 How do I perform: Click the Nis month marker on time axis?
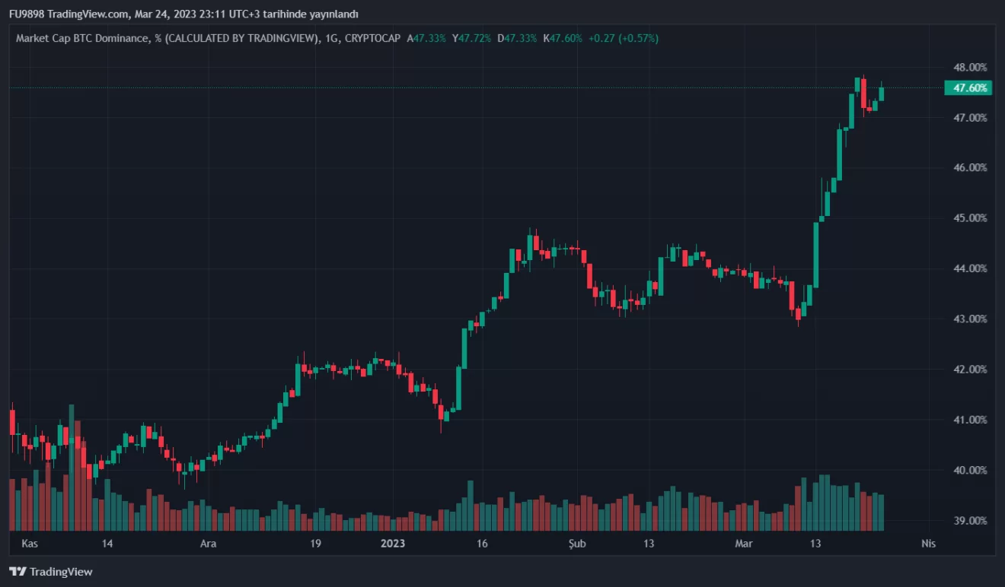(927, 544)
